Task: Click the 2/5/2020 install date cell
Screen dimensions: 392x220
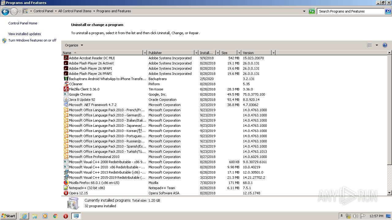Action: pos(207,79)
